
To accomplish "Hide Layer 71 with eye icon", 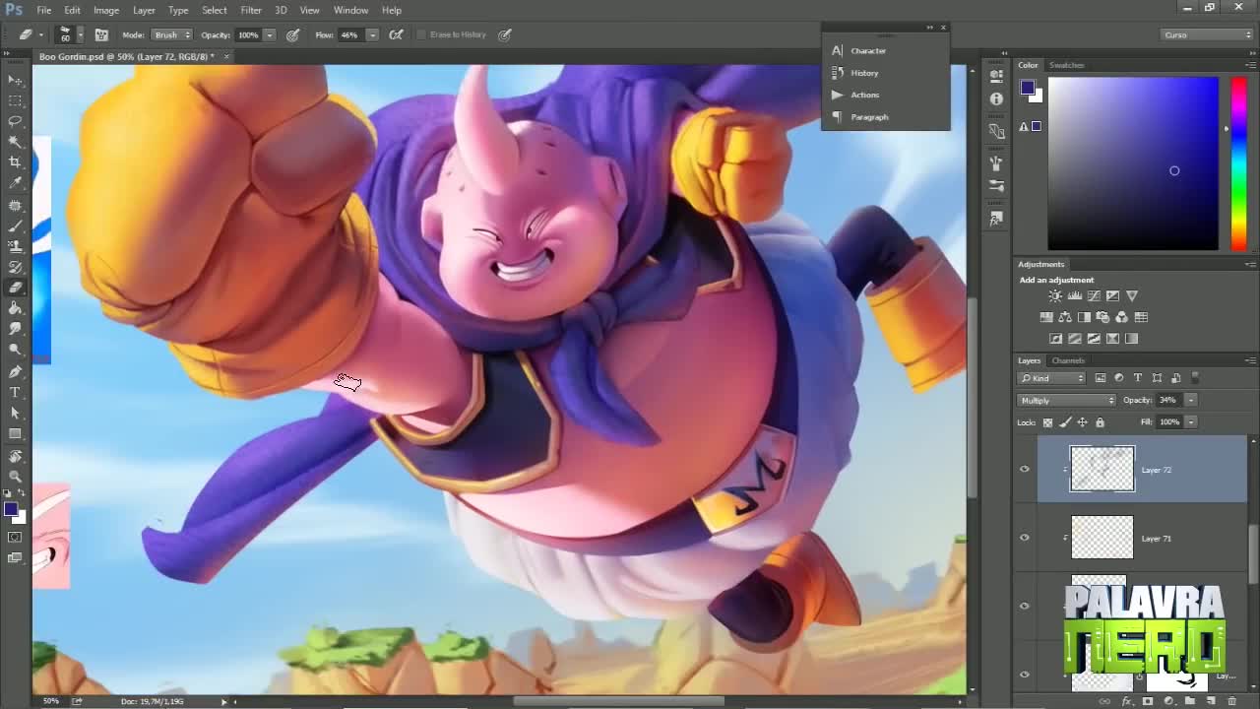I will coord(1024,538).
